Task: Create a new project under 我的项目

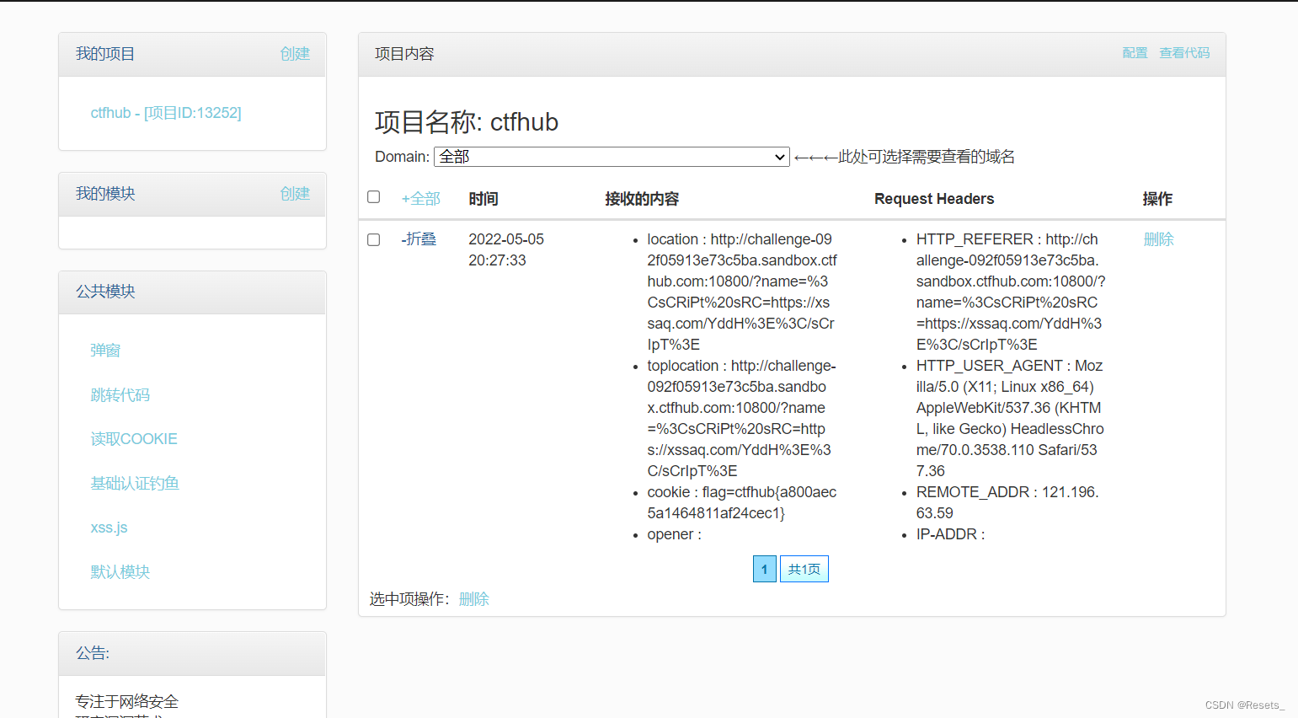Action: pyautogui.click(x=295, y=54)
